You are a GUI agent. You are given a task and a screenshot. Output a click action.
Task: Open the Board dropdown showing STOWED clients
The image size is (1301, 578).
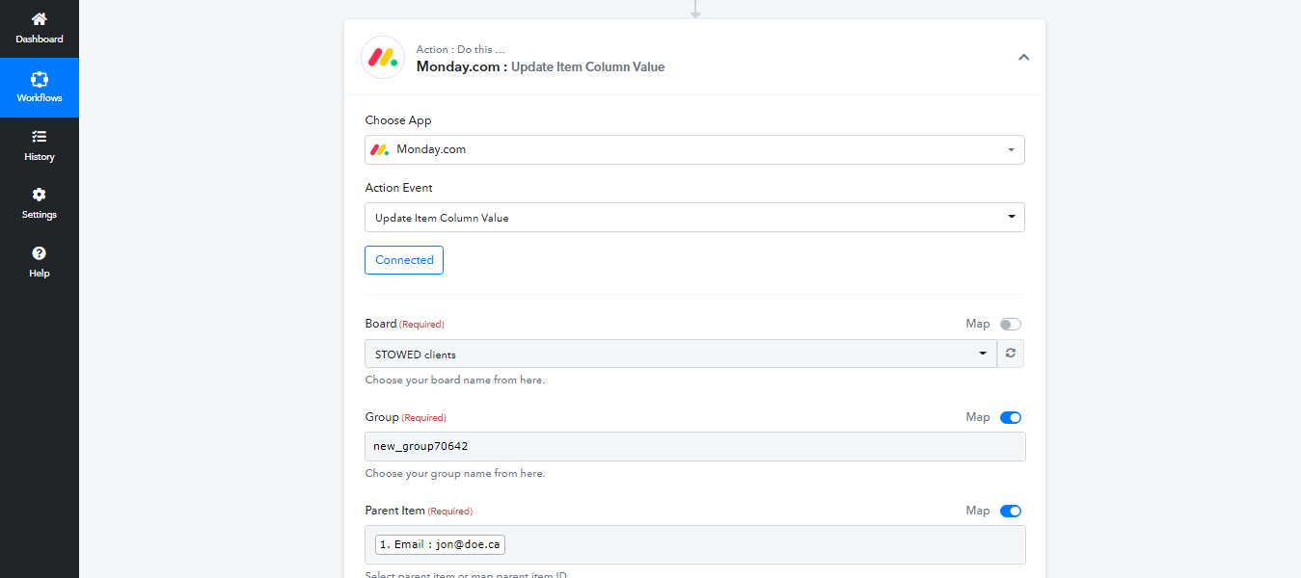point(681,354)
